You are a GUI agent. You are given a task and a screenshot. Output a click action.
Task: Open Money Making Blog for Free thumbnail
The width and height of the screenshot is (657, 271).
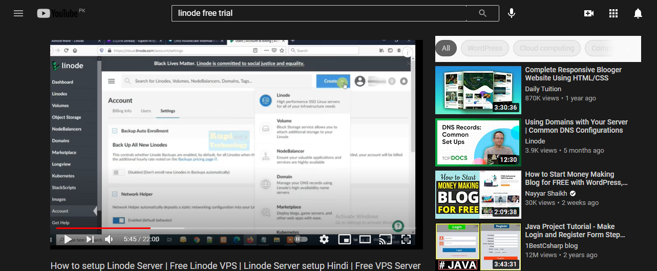point(478,195)
